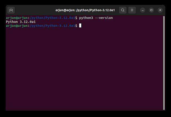Click the Python 3.12.0a1 output line
171x117 pixels.
[21, 22]
